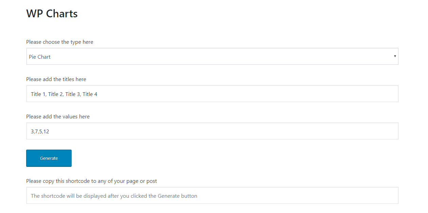
Task: Click inside the shortcode output field
Action: point(212,195)
